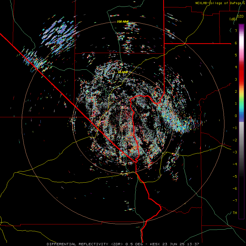Click the 0.5 DEG elevation text
The image size is (246, 246).
click(134, 244)
